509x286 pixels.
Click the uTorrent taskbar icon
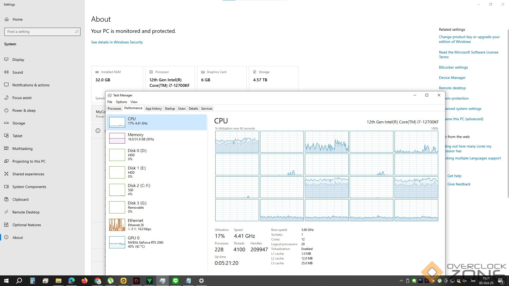[x=111, y=281]
